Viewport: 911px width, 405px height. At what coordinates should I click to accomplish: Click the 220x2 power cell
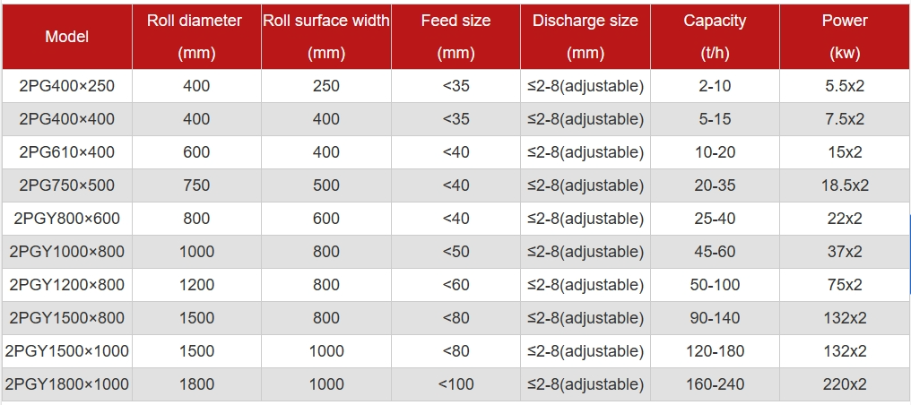845,384
